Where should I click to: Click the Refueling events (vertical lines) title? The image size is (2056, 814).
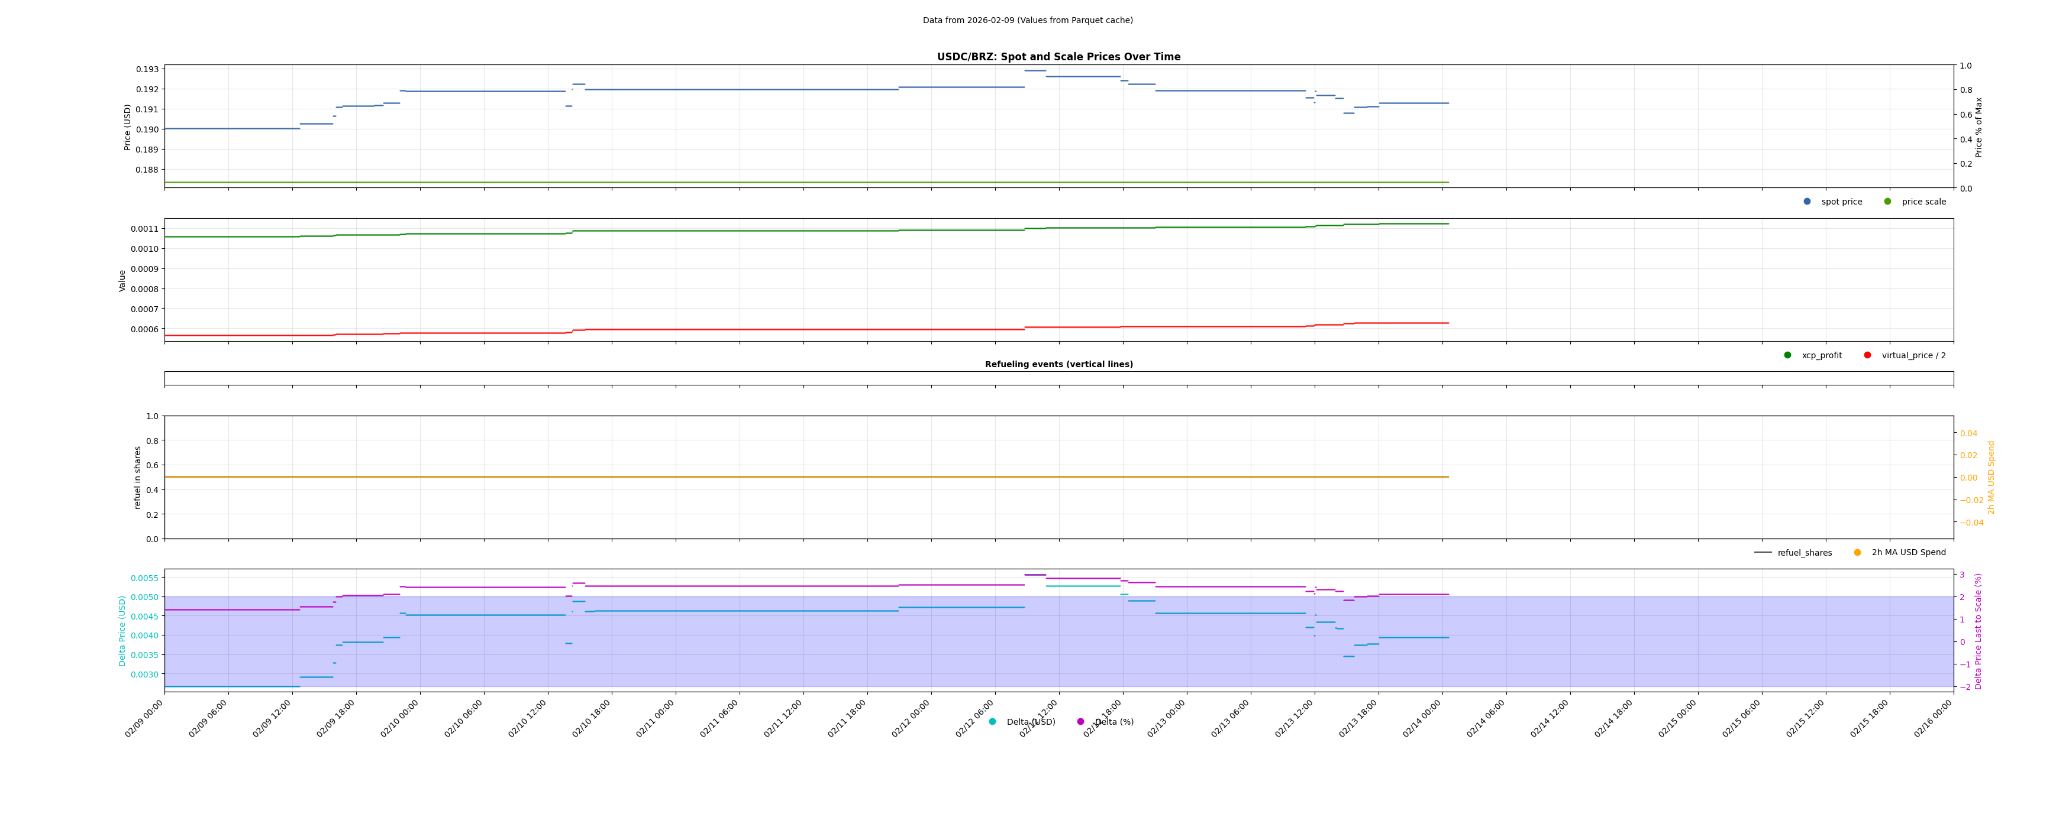tap(1058, 364)
